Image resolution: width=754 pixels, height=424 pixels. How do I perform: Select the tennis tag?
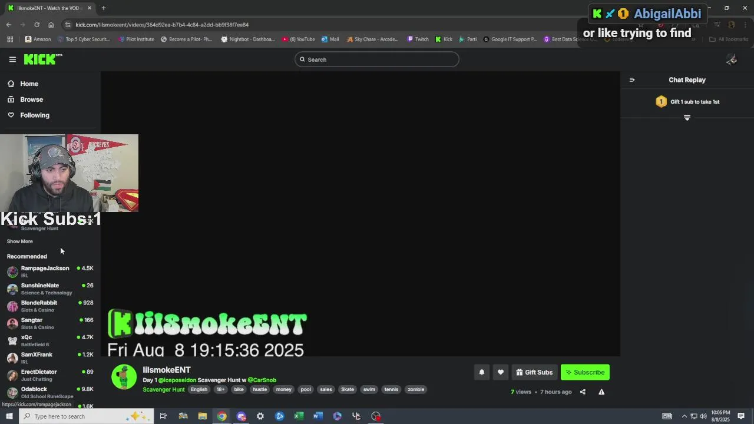click(x=391, y=389)
